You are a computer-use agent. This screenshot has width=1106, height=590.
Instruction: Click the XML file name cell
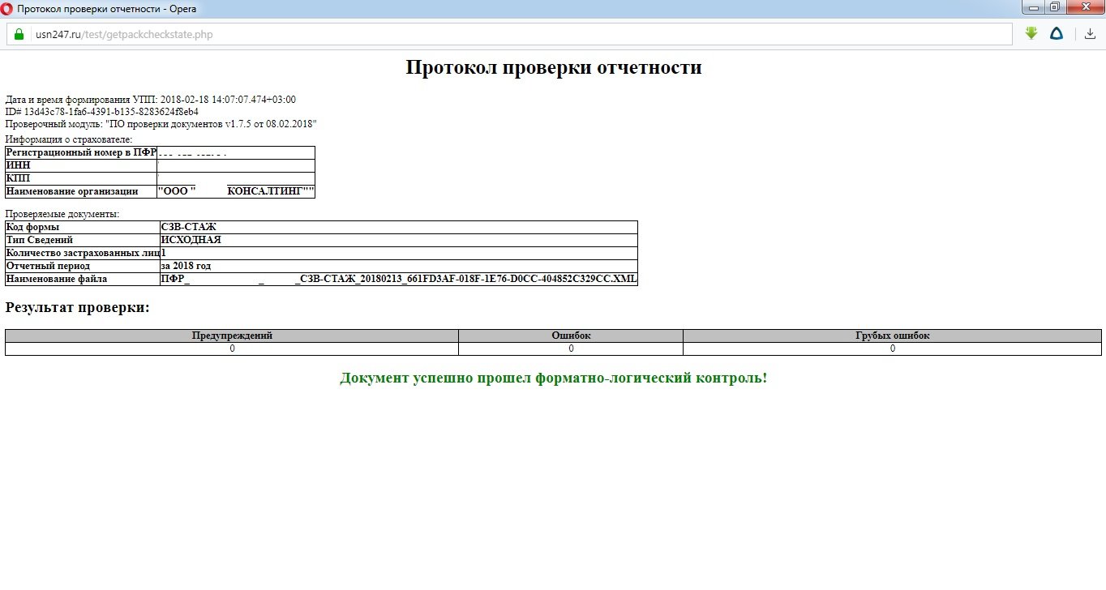398,279
